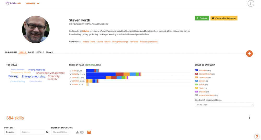261x140 pixels.
Task: Open the Forrester company link
Action: 134,42
